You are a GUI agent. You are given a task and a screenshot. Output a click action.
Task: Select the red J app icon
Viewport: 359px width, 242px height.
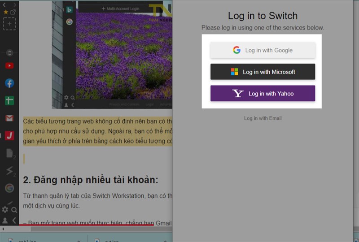tap(9, 135)
